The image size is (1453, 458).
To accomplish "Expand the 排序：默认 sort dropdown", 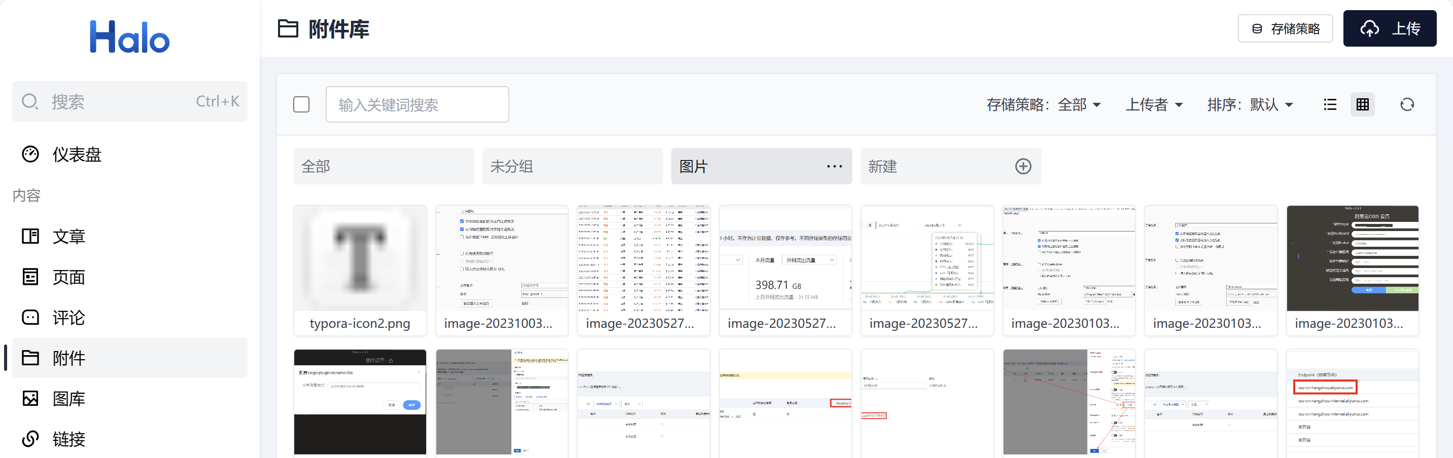I will tap(1250, 105).
